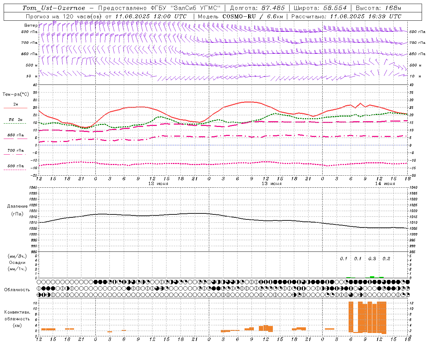Click the Конвективн. облачность label
Image resolution: width=427 pixels, height=342 pixels.
point(17,315)
